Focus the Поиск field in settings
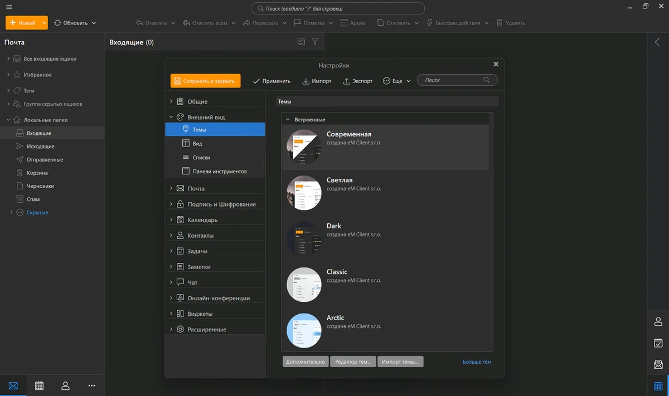 (x=457, y=80)
